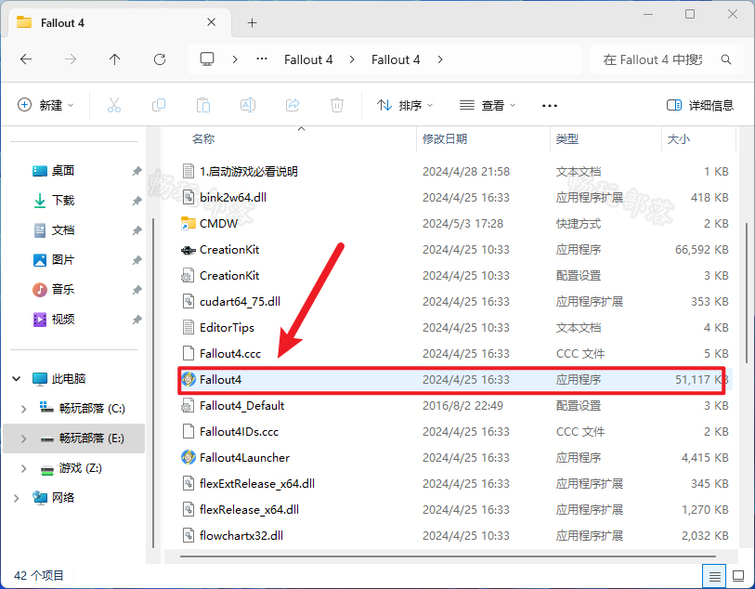Open 音乐 in the sidebar
This screenshot has width=755, height=589.
62,290
